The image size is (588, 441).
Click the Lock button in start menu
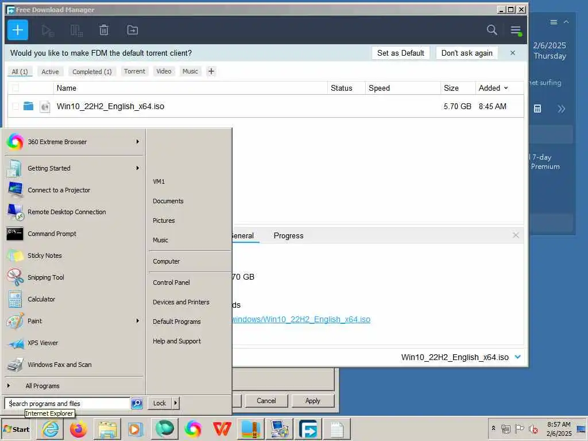point(160,403)
